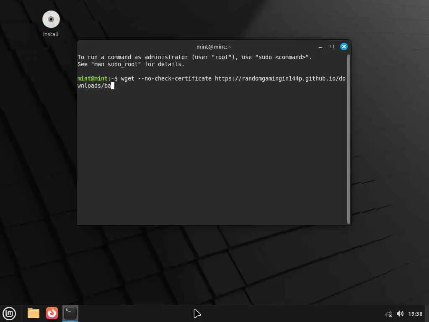Launch the Firefox browser from the taskbar
The width and height of the screenshot is (429, 322).
[x=52, y=313]
